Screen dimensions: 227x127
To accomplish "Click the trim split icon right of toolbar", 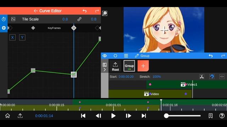I will 222,77.
